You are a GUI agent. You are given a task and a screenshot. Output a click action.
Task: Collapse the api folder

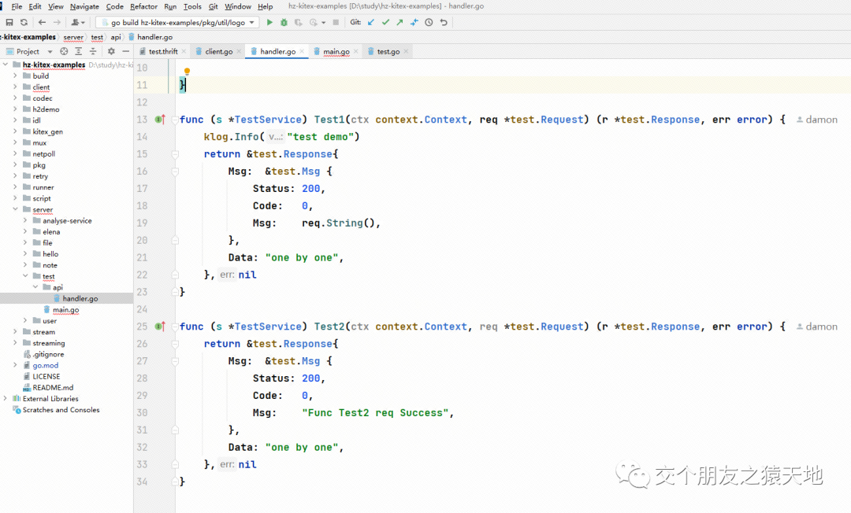35,287
